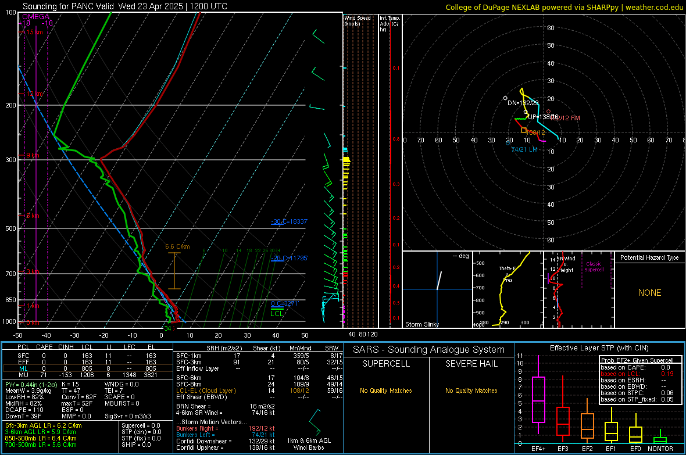Click the 'Effective Layer STP (with CIN)' title
686x455 pixels.
pyautogui.click(x=599, y=348)
